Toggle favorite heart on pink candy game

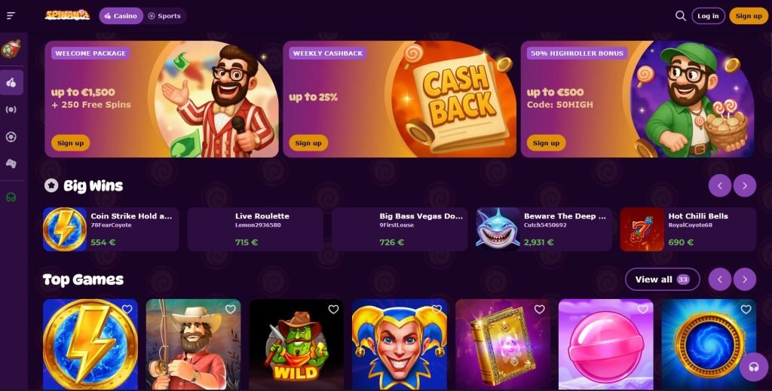[643, 309]
